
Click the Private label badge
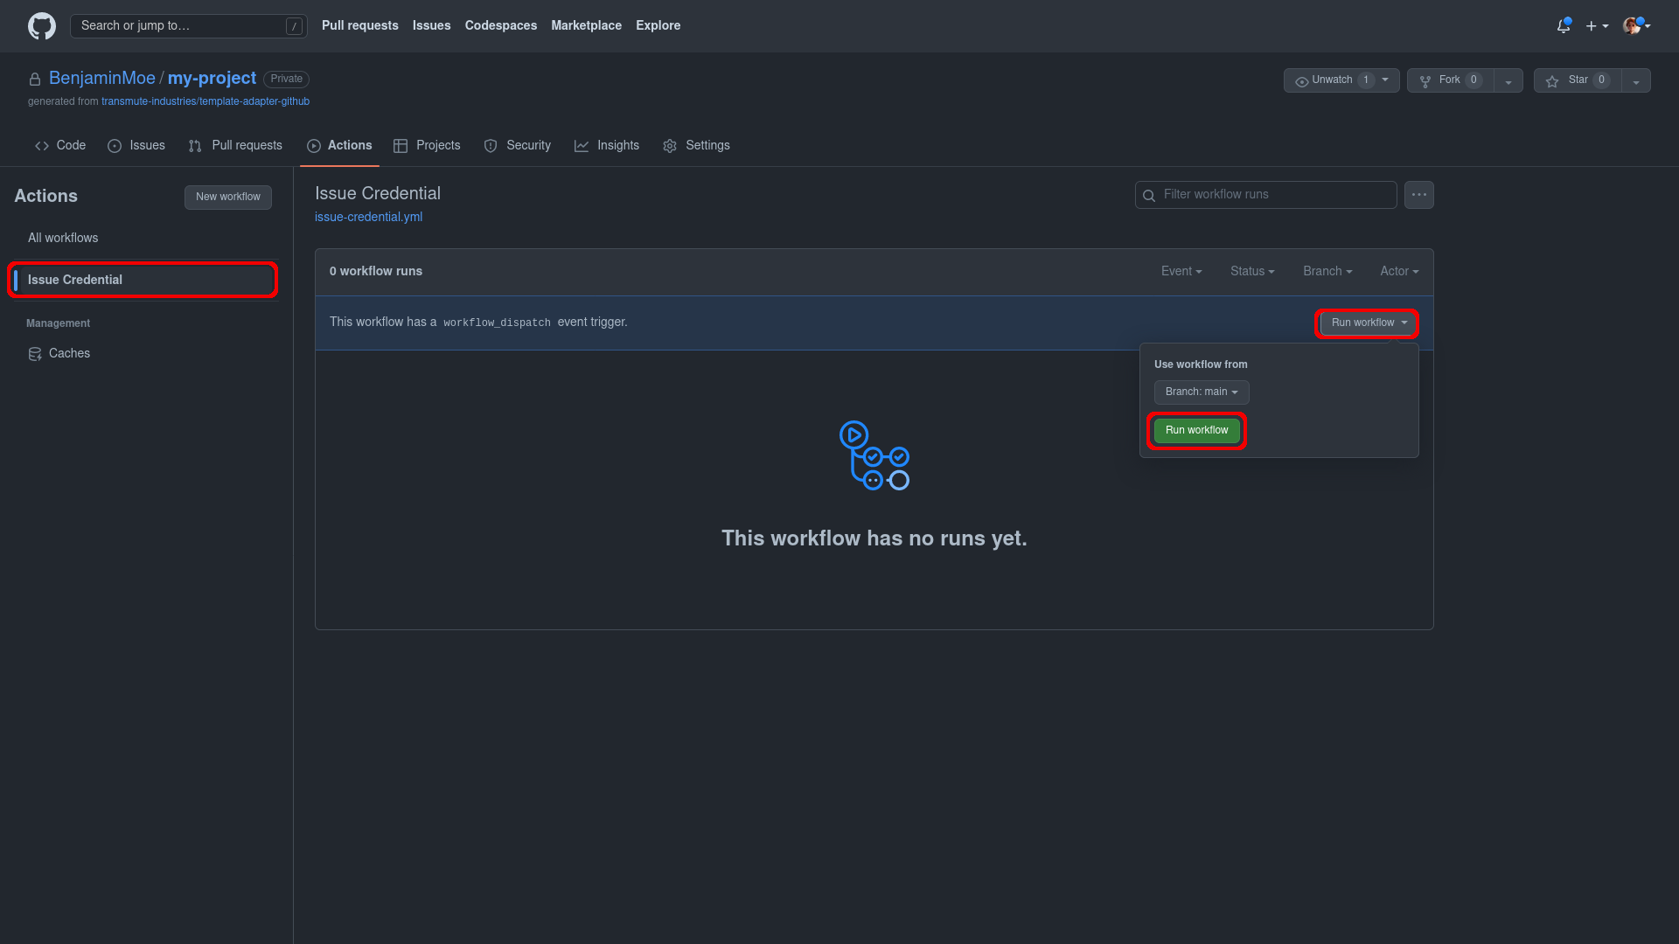point(286,80)
